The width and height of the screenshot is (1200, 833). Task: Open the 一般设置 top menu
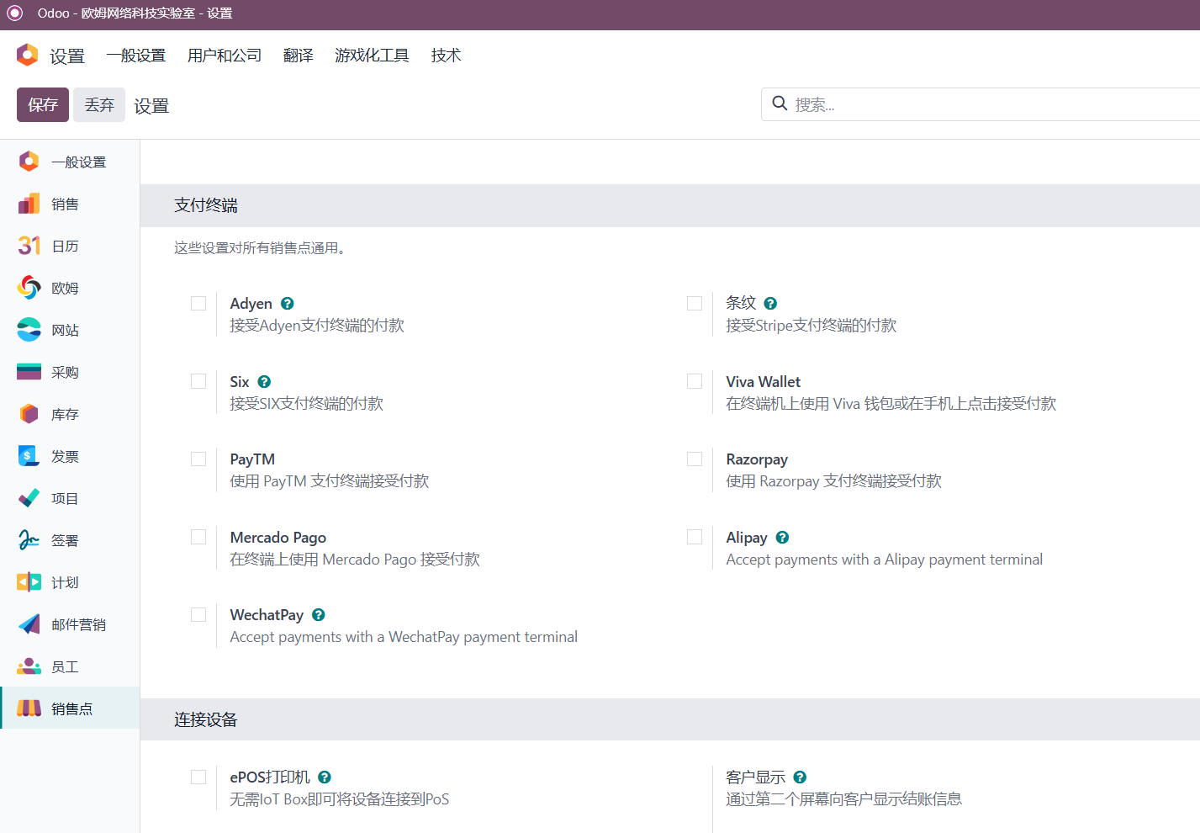tap(136, 56)
